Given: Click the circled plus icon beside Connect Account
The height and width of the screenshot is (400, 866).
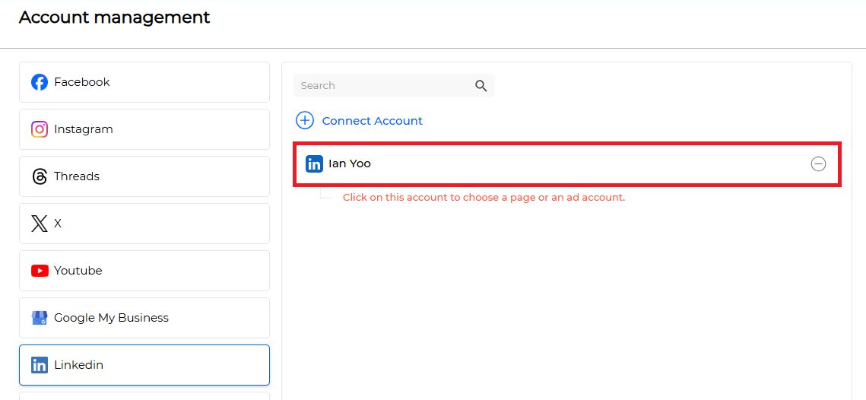Looking at the screenshot, I should 305,120.
